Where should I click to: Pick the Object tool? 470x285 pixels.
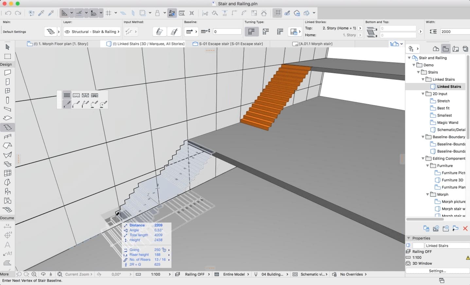[8, 191]
